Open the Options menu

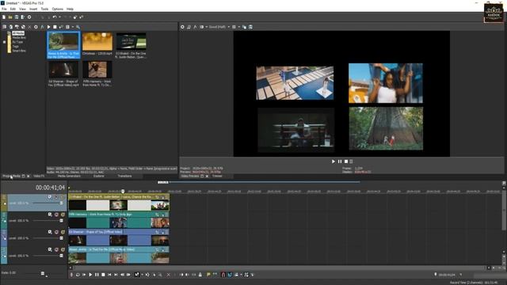coord(58,9)
